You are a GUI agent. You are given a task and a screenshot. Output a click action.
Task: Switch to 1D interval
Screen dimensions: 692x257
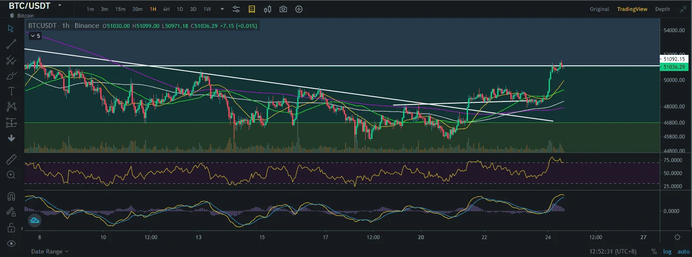pos(180,9)
